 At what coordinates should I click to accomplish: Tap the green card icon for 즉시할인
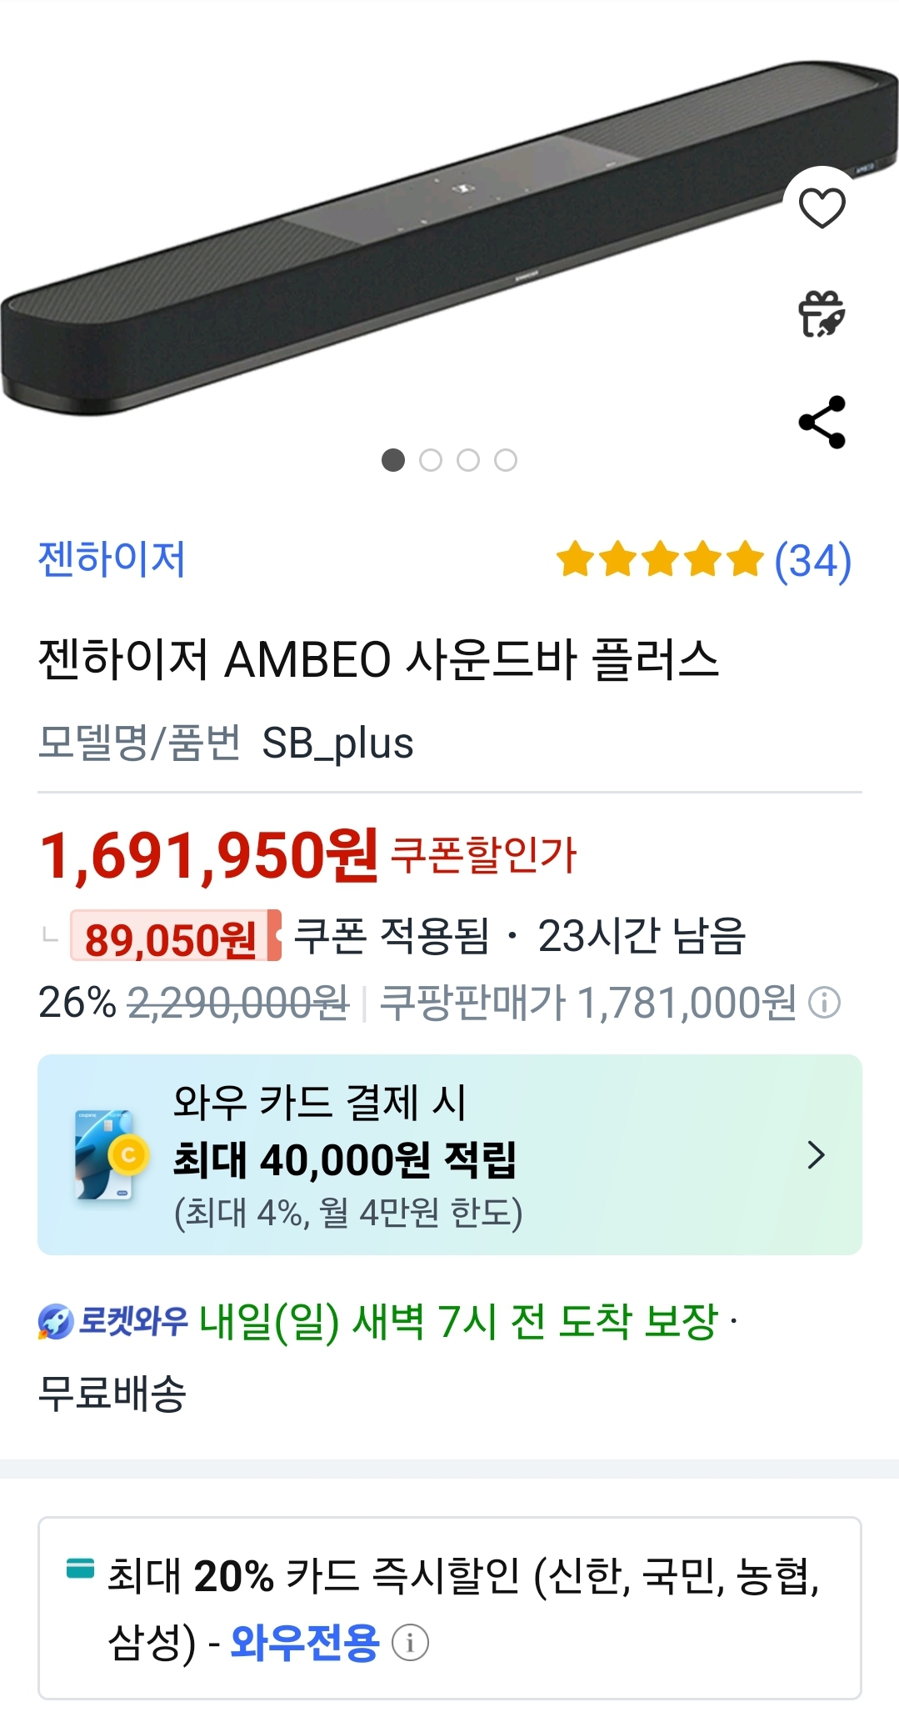click(80, 1568)
